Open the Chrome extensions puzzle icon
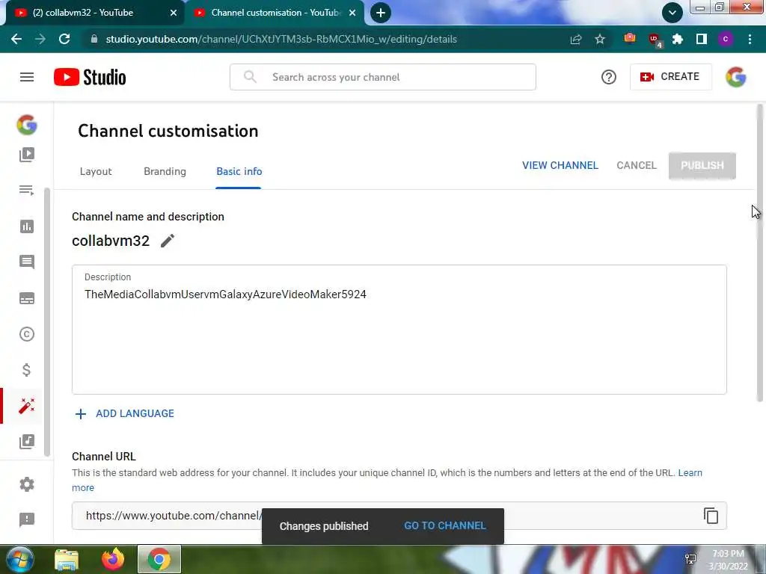Screen dimensions: 766x574 (x=678, y=39)
